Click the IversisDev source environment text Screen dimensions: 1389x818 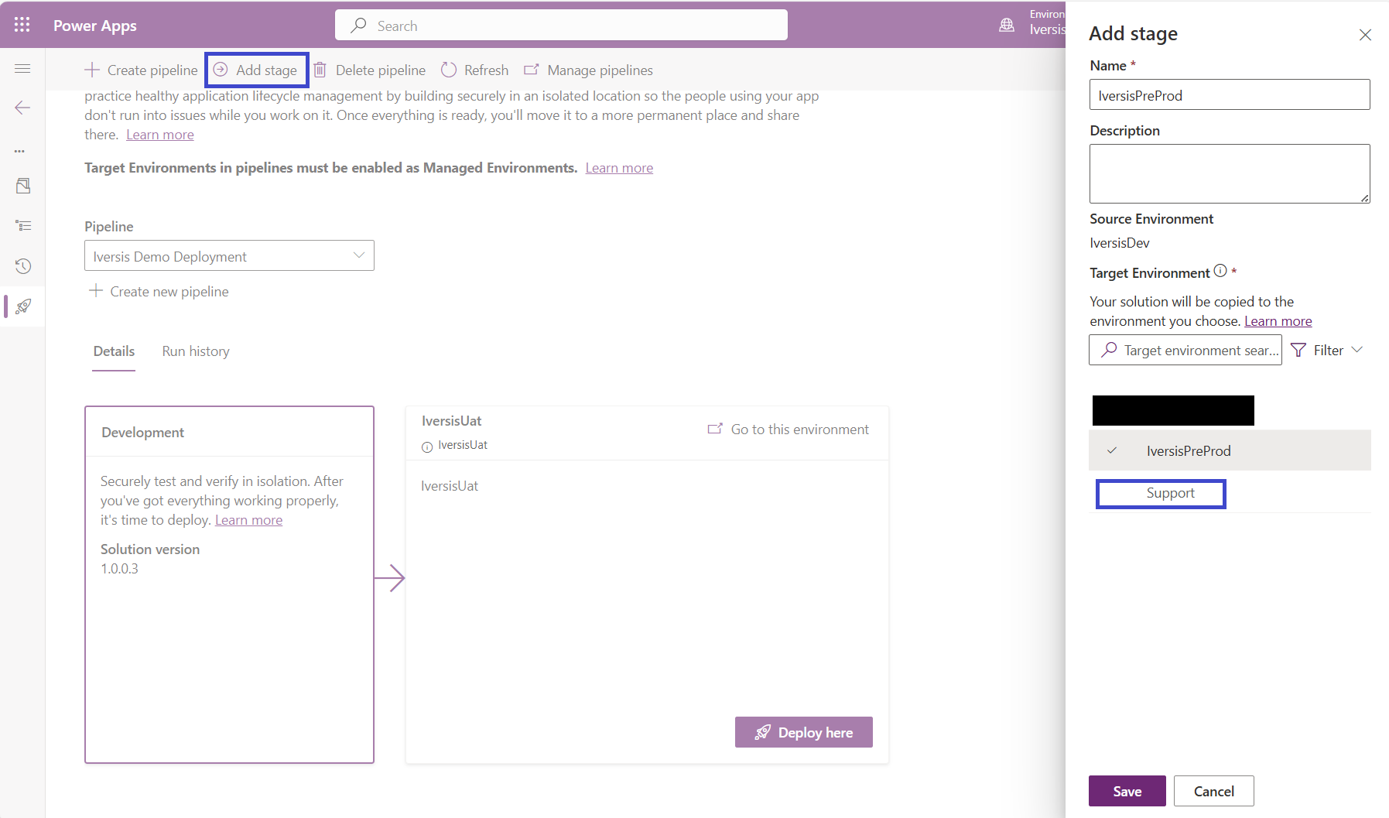[1120, 243]
